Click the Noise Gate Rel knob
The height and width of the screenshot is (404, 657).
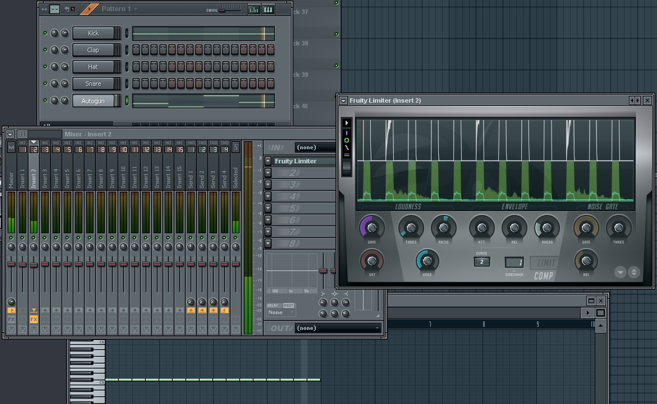(586, 261)
